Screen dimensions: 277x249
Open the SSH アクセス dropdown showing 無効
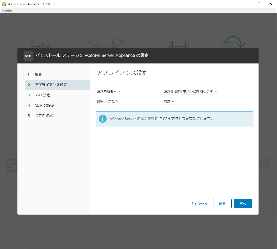(x=169, y=102)
